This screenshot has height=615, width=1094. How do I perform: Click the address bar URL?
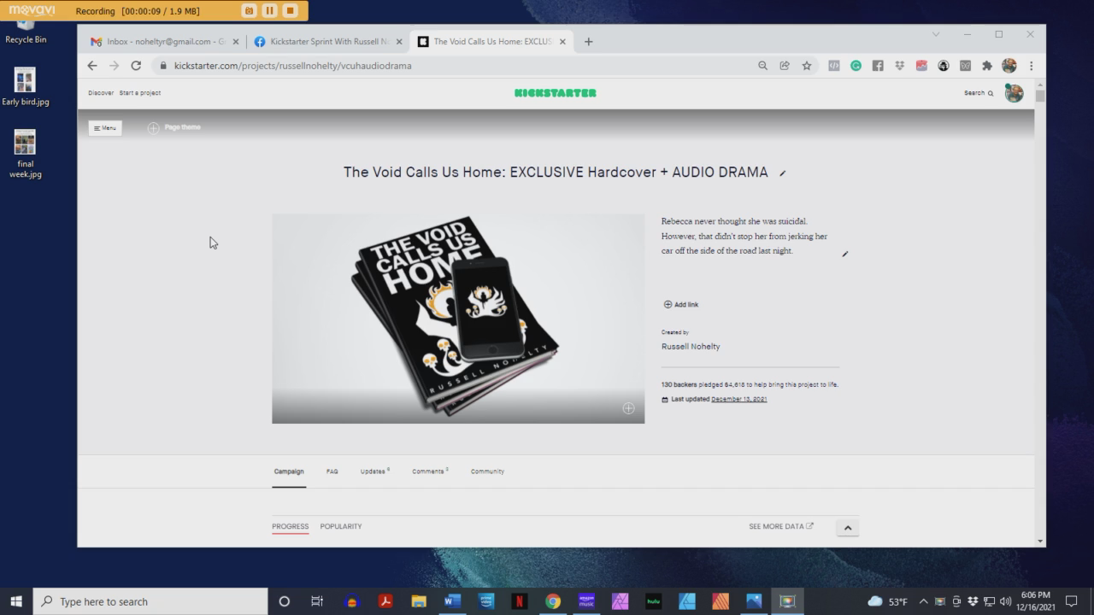pos(292,66)
